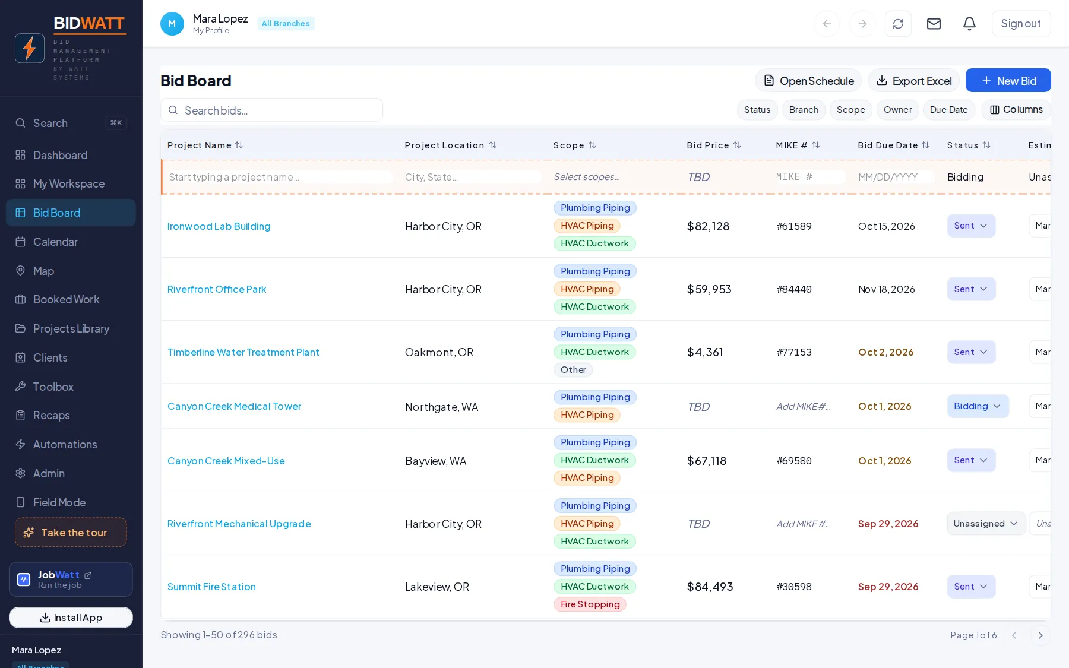
Task: Click the Search bids input field
Action: pos(271,110)
